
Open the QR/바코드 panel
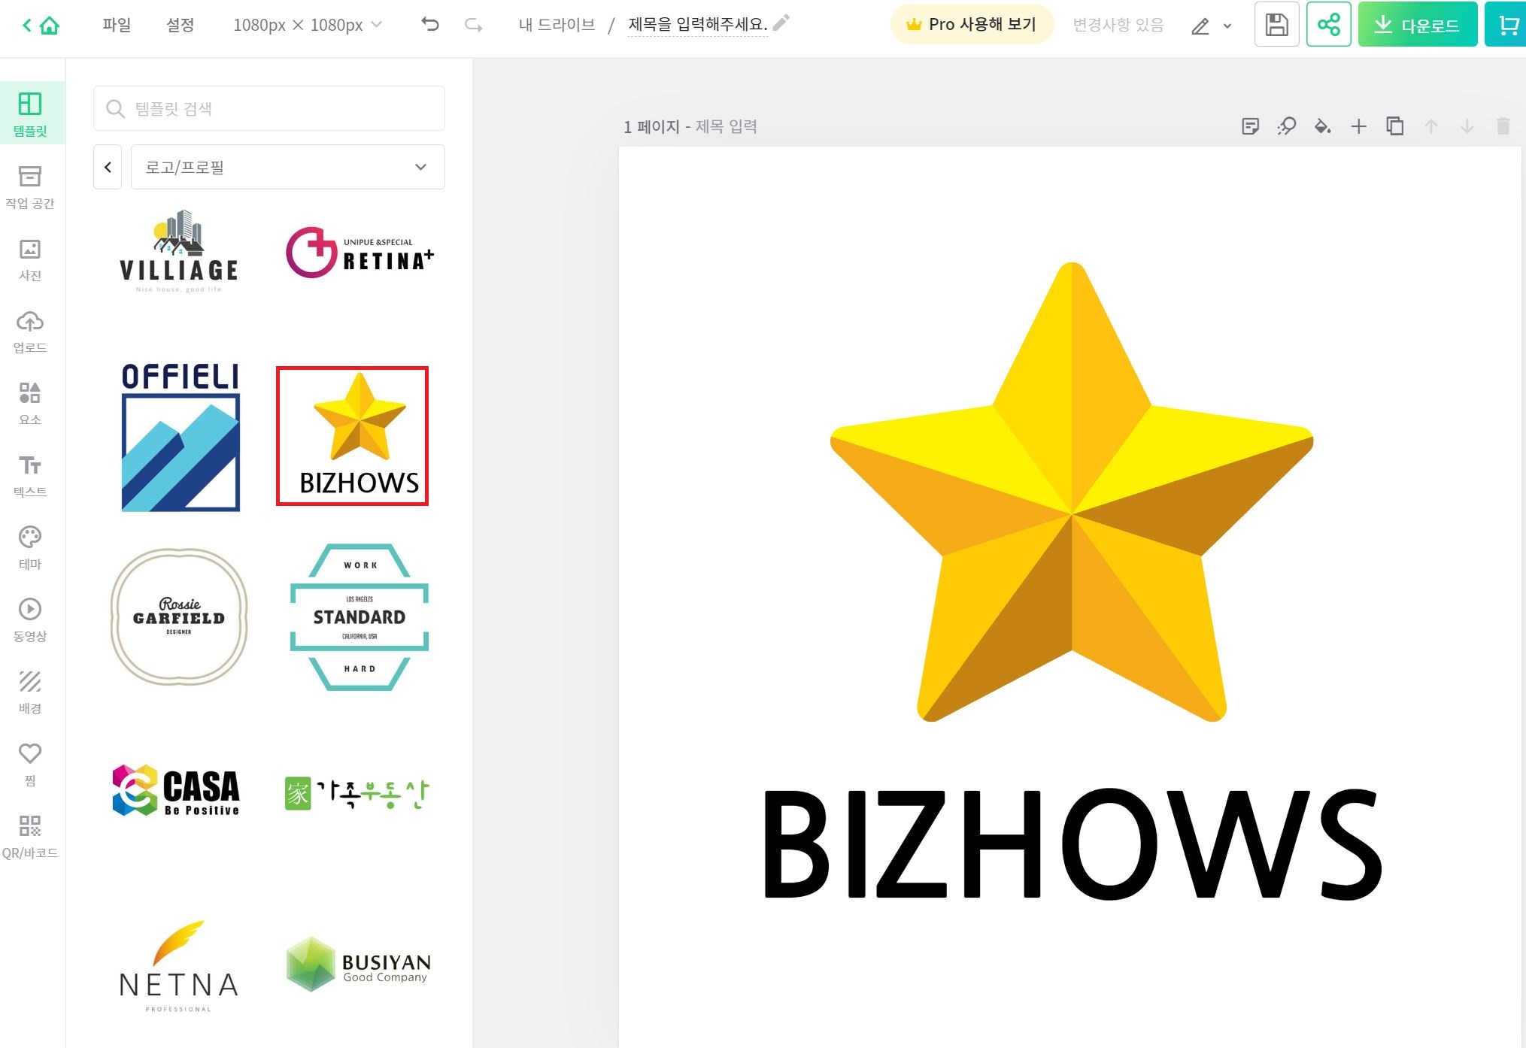[30, 837]
